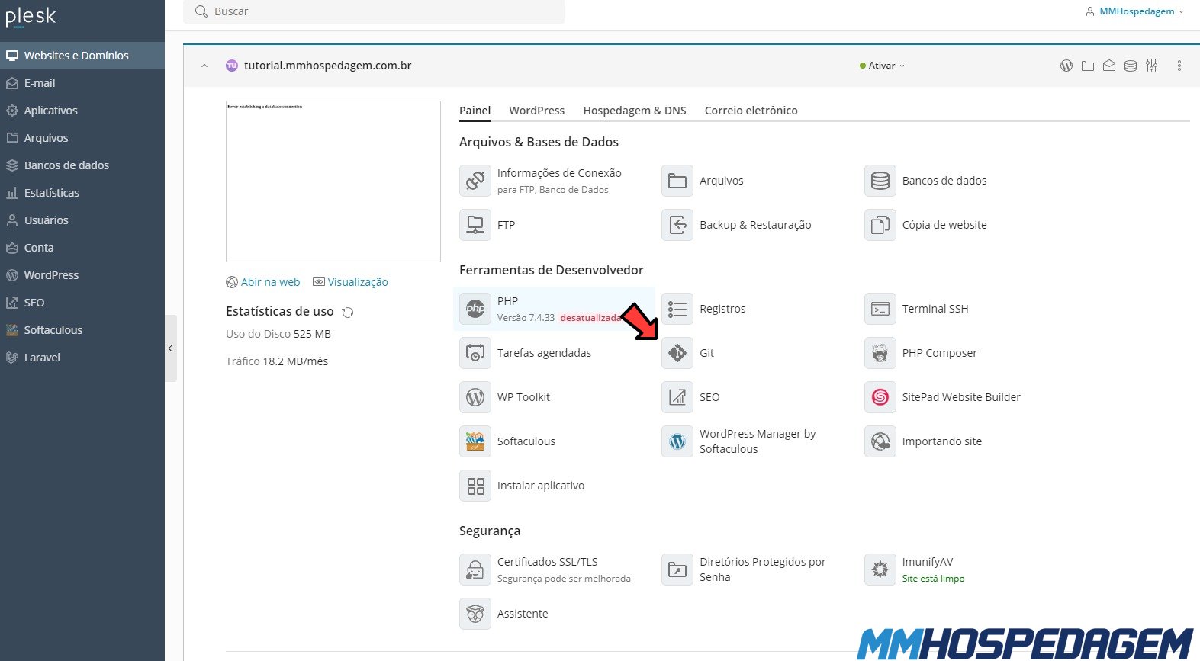Click Tráfico 18.2 MB/mês text
The width and height of the screenshot is (1200, 661).
(x=277, y=361)
